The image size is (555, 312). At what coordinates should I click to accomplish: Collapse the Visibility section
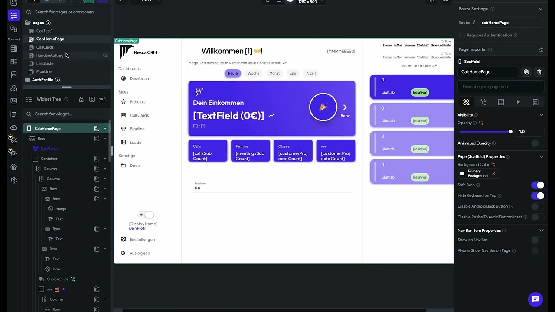541,115
